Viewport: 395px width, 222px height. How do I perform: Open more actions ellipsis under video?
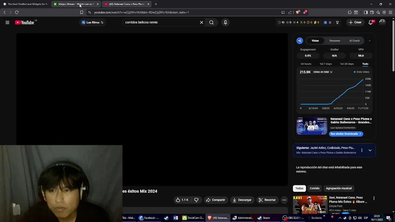284,200
